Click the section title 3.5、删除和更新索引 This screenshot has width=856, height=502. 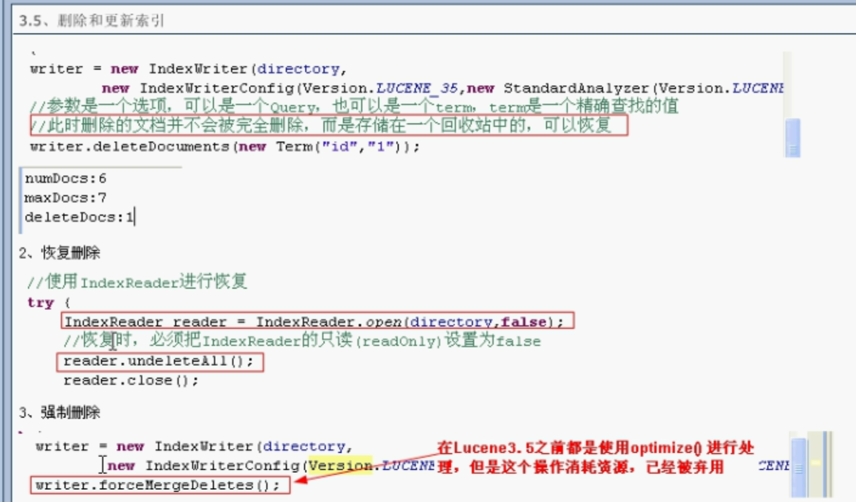[92, 21]
